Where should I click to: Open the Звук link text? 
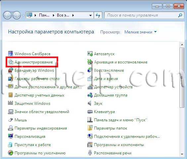[98, 103]
